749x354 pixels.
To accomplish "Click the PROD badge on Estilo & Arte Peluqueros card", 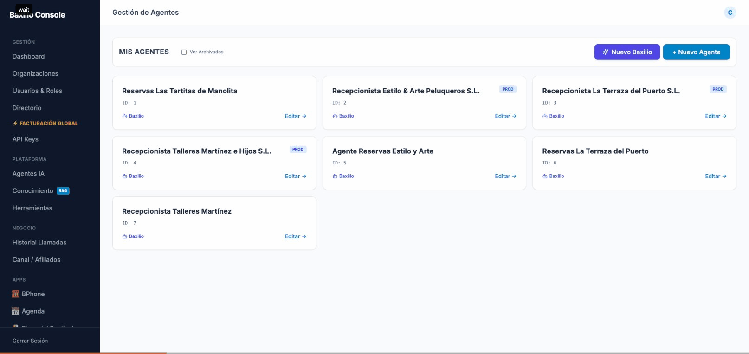I will pyautogui.click(x=508, y=89).
